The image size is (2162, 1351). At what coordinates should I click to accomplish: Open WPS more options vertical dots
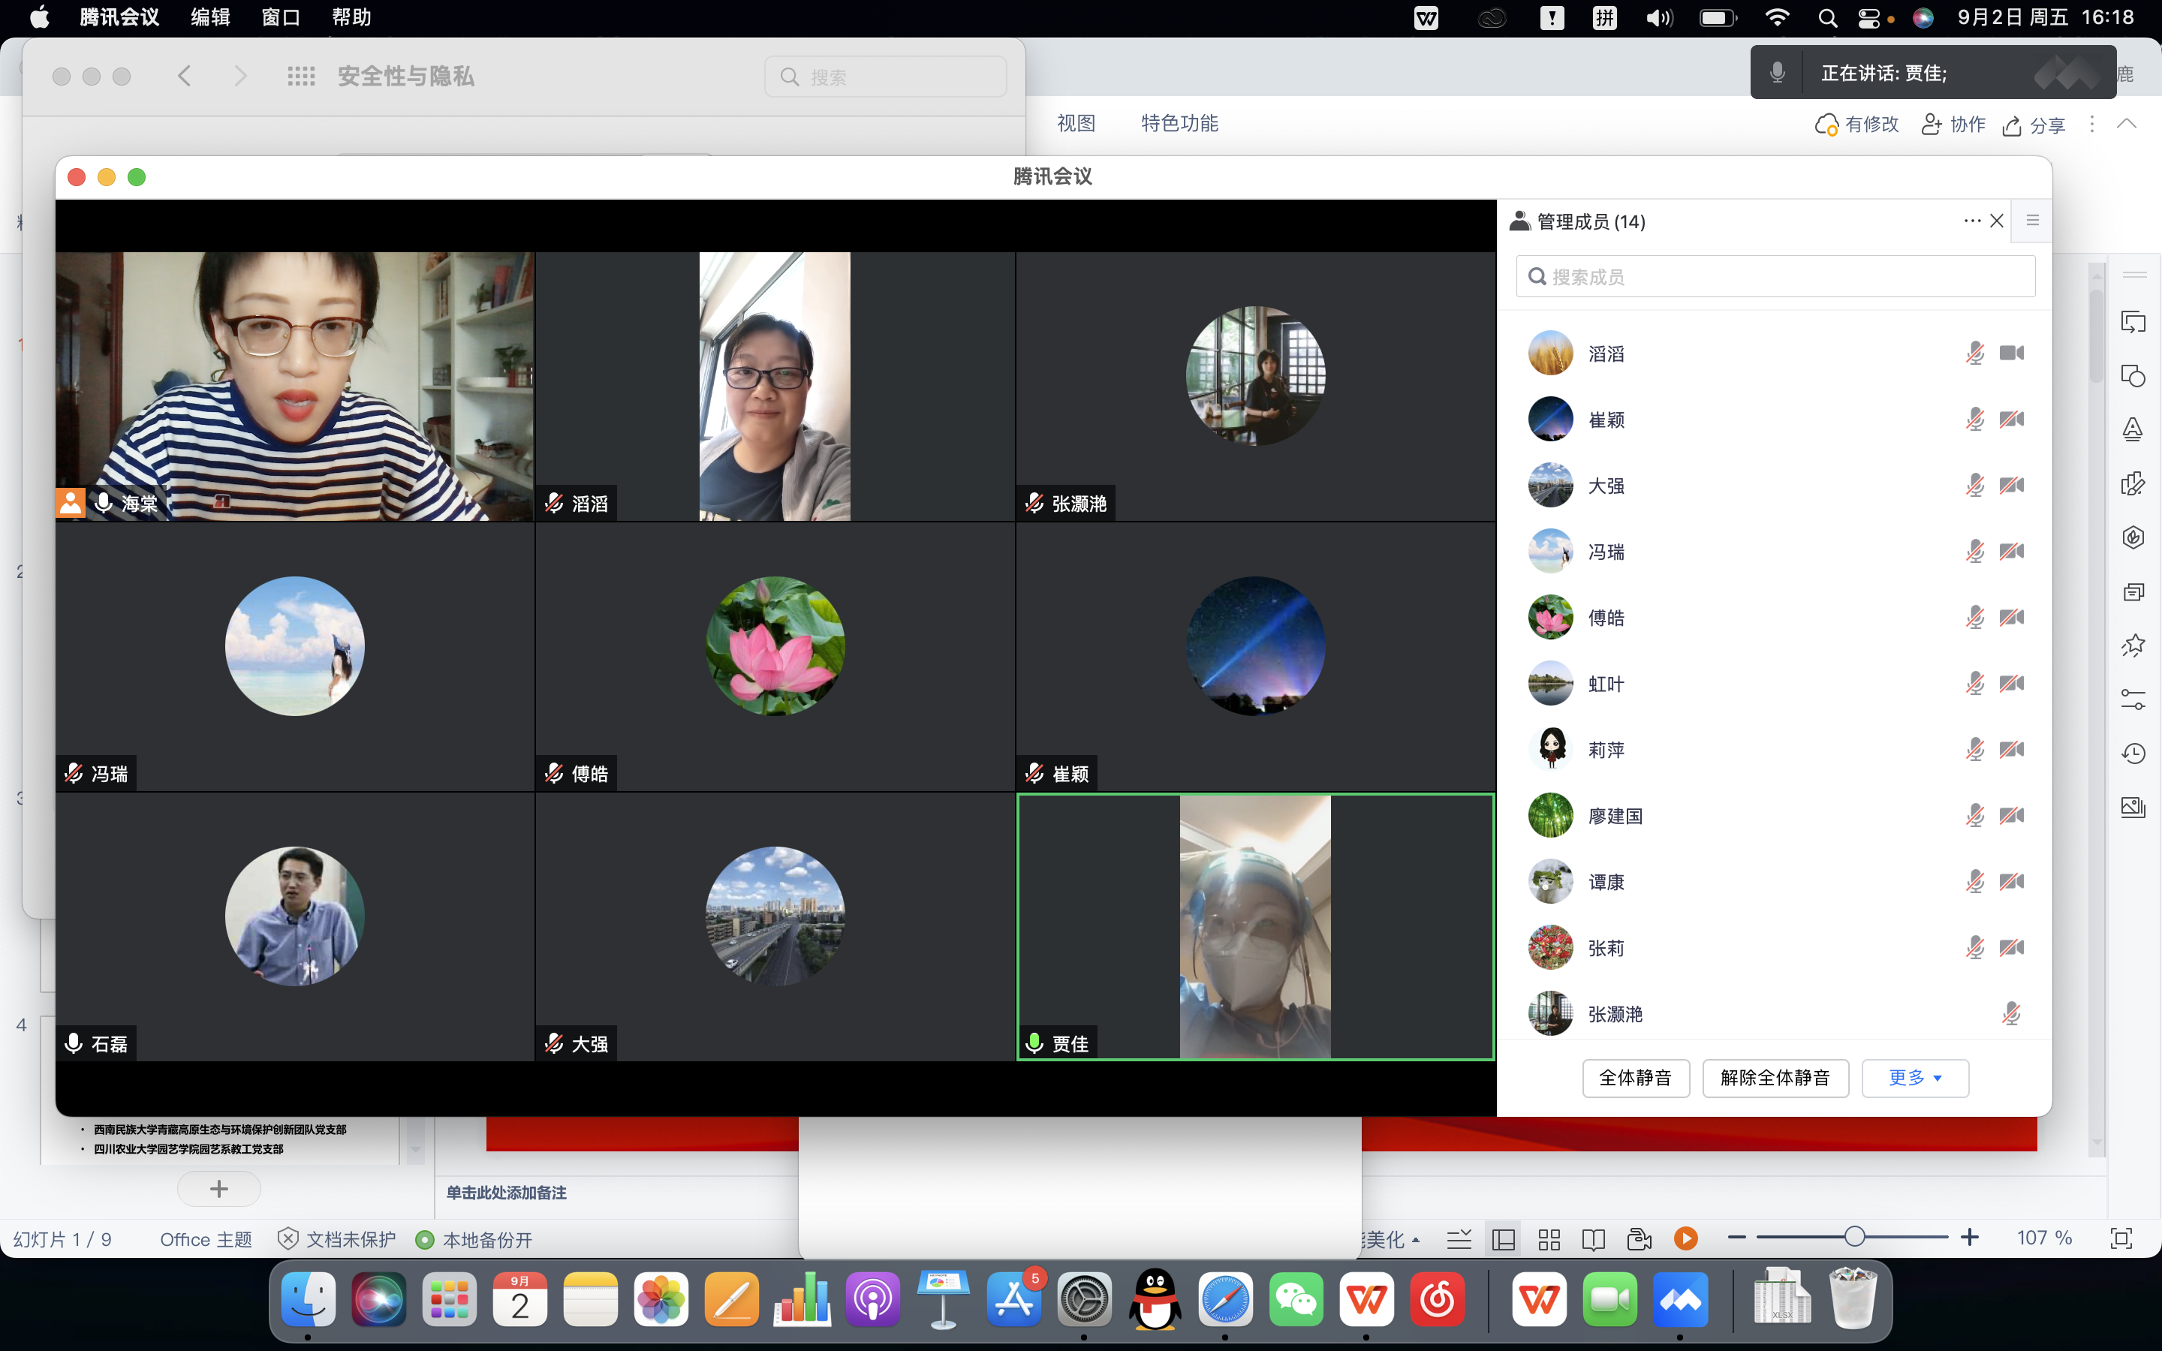tap(2091, 124)
